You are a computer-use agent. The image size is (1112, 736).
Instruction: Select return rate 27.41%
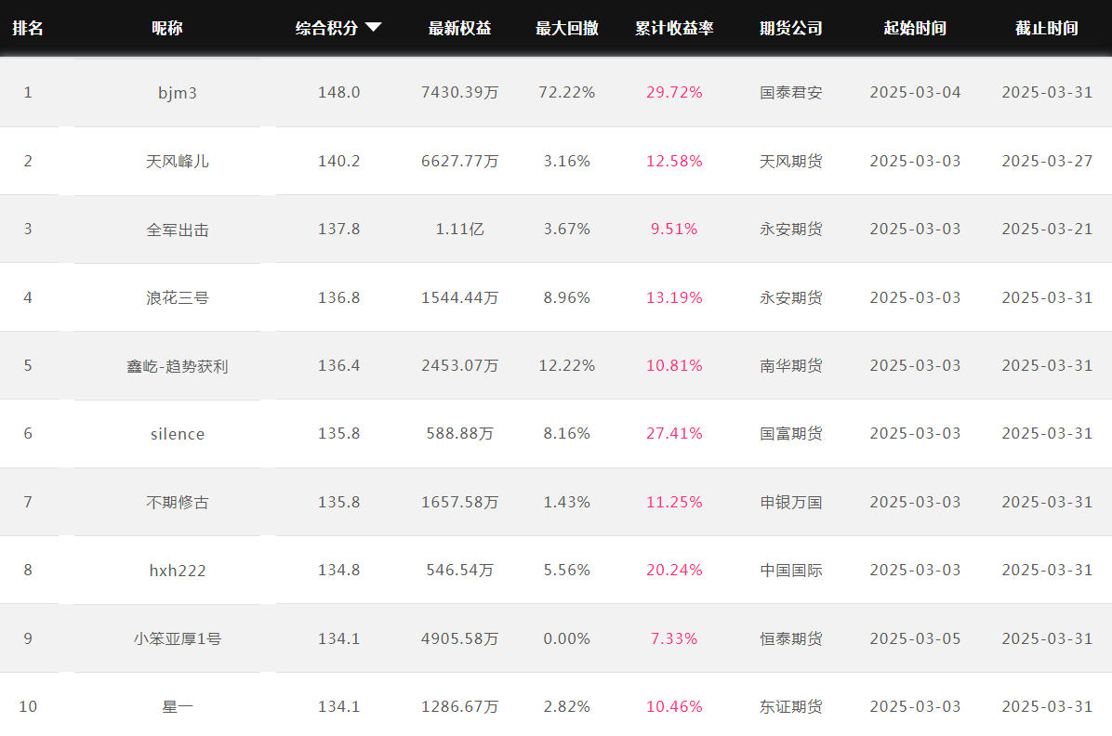pos(674,433)
